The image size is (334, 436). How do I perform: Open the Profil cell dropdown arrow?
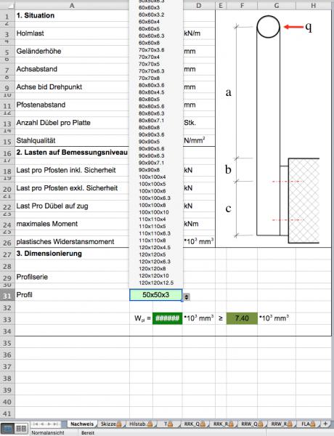(x=187, y=296)
